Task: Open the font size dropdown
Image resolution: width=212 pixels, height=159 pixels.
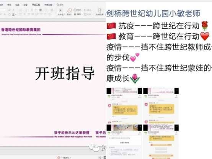Action: (6, 10)
